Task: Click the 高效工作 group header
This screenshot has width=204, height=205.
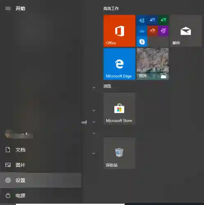Action: tap(111, 9)
